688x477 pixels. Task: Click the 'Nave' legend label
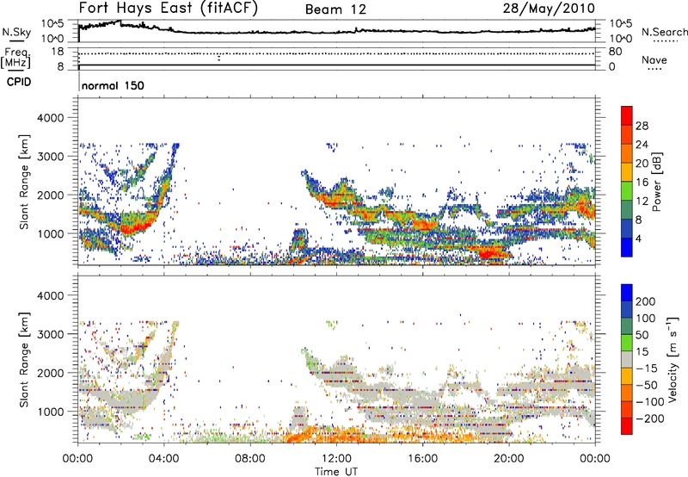coord(654,59)
